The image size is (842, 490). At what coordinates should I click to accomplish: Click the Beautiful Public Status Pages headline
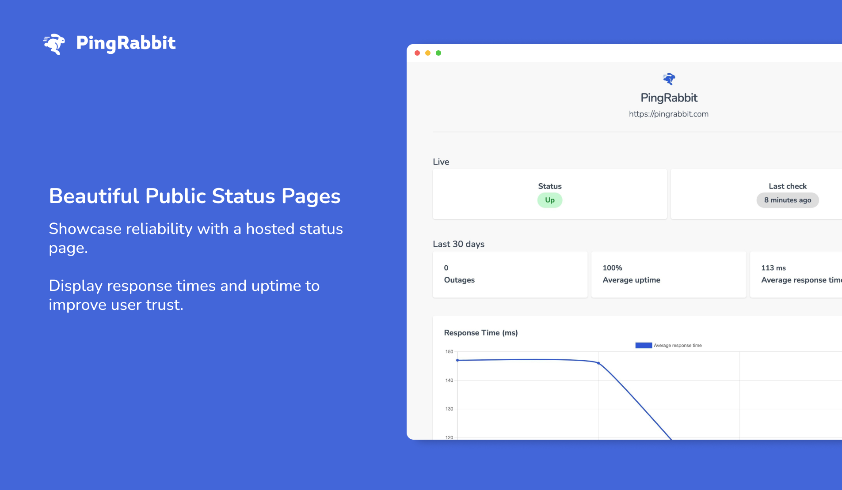click(194, 196)
